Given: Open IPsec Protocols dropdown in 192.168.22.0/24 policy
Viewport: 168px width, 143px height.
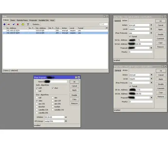Looking at the screenshot, I should 151,33.
